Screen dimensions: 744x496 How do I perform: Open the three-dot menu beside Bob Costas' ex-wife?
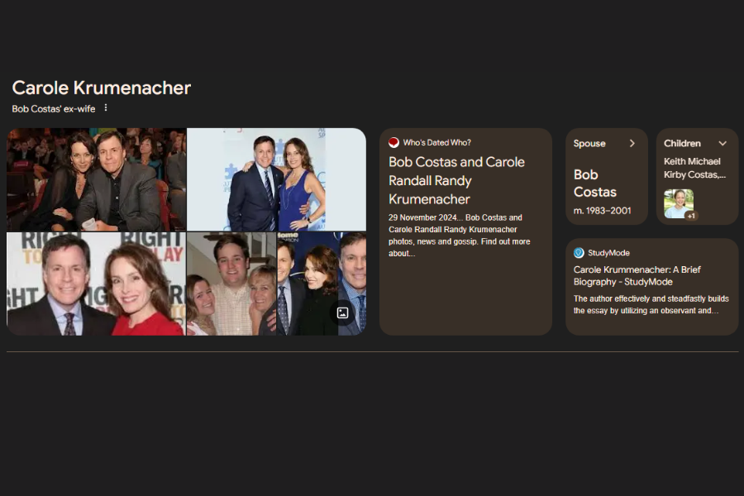106,108
